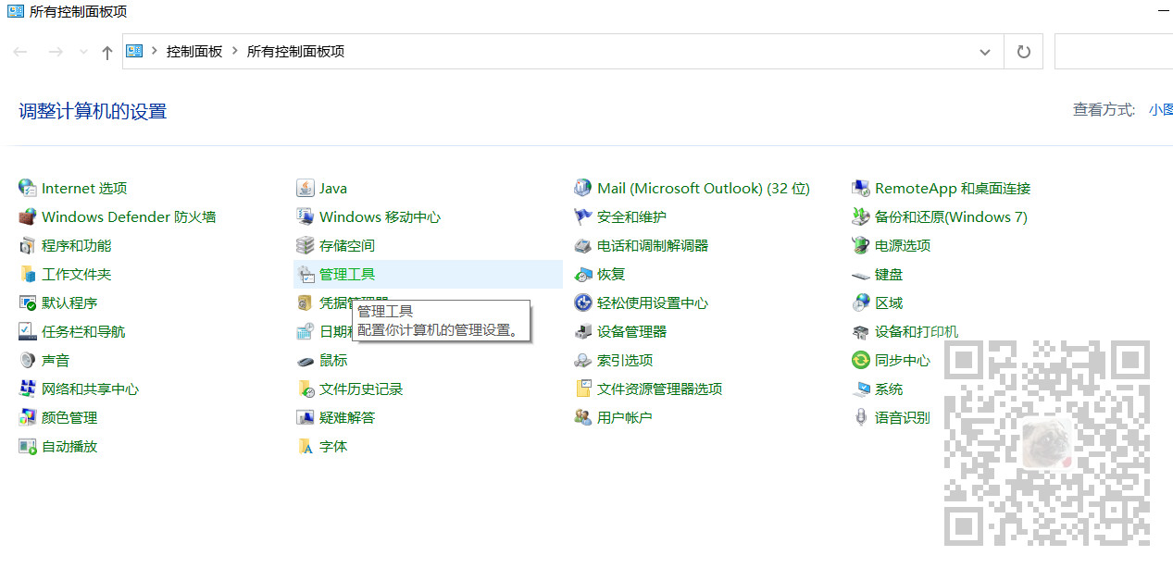The image size is (1173, 568).
Task: Click the 语音识别 link
Action: tap(903, 417)
